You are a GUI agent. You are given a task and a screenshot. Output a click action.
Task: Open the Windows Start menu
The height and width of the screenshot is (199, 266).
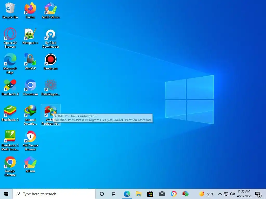[x=6, y=194]
